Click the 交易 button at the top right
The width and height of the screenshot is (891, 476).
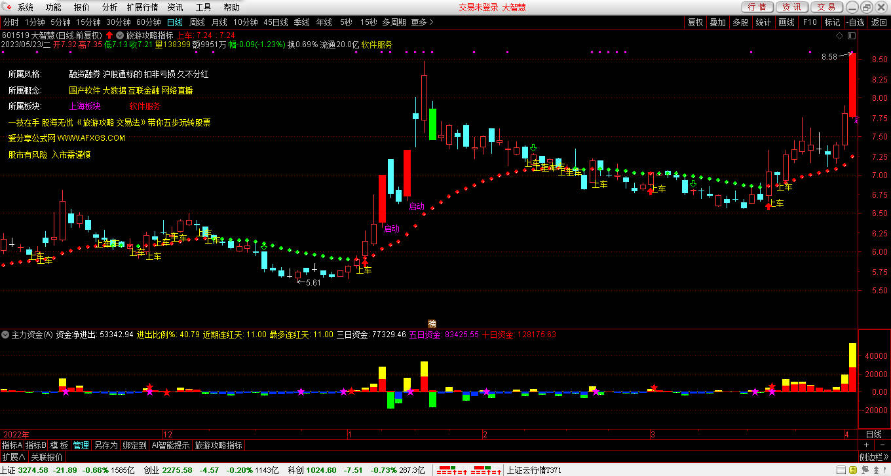[826, 7]
